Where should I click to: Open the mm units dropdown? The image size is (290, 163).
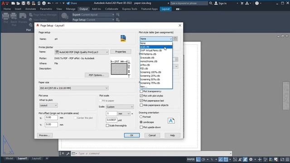[124, 114]
